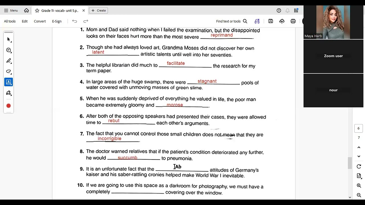
Task: Select the Convert option
Action: click(40, 21)
